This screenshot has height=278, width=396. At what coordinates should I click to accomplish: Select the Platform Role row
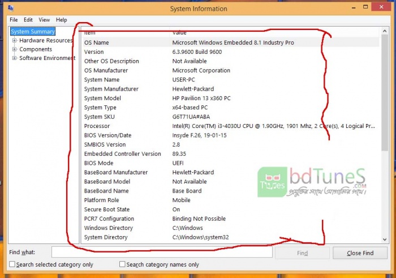tap(230, 200)
